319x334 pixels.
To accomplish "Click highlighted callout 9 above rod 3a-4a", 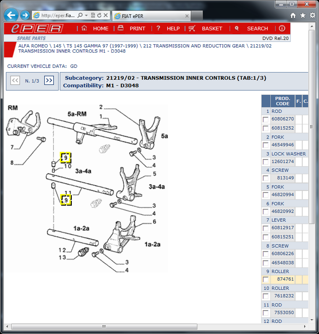I will [66, 158].
